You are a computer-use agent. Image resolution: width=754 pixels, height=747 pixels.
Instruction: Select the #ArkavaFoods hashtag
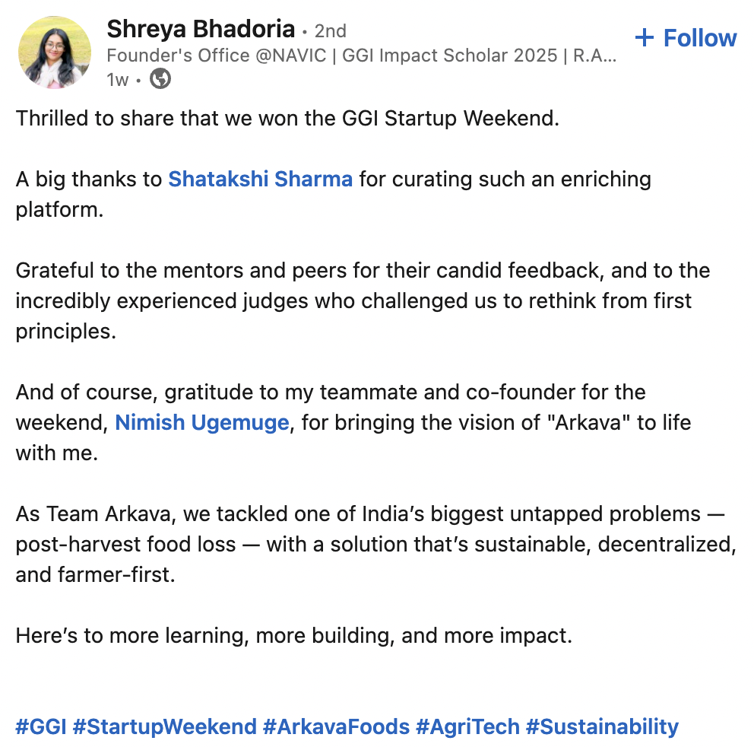[336, 726]
